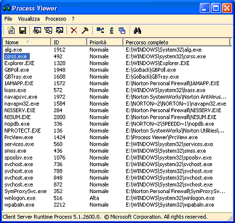
Task: Open the Processo menu
Action: point(56,19)
